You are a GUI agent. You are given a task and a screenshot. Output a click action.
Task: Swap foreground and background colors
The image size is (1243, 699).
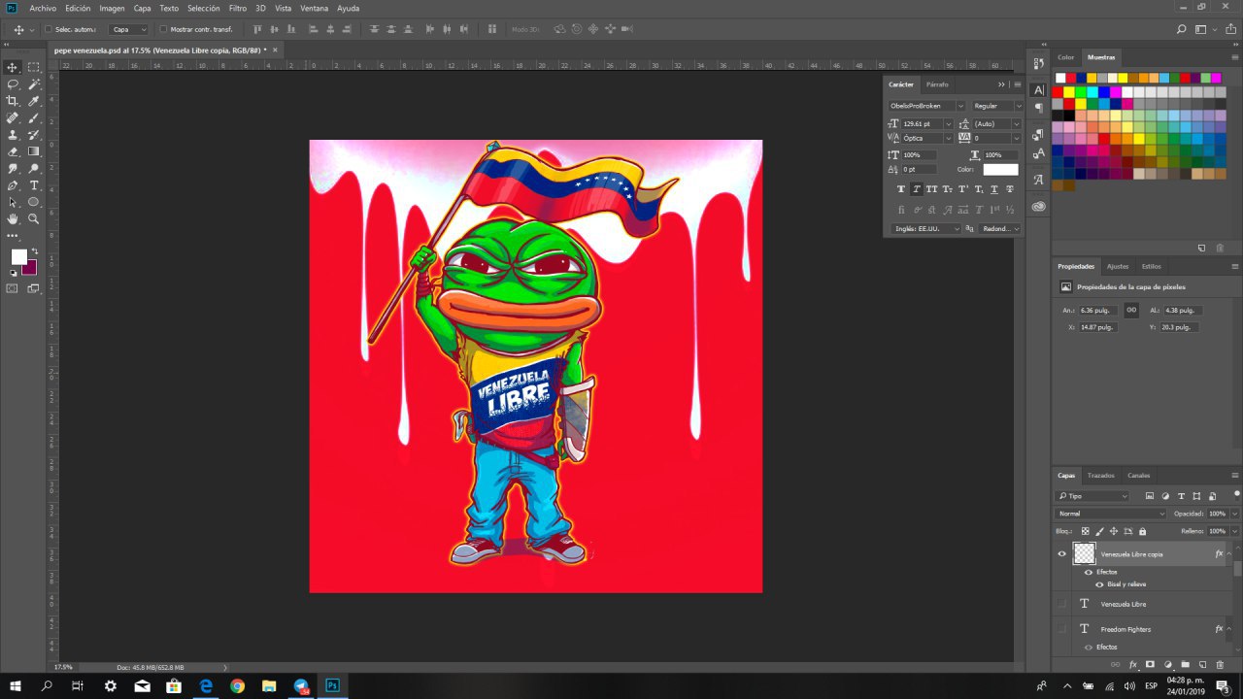pyautogui.click(x=33, y=251)
